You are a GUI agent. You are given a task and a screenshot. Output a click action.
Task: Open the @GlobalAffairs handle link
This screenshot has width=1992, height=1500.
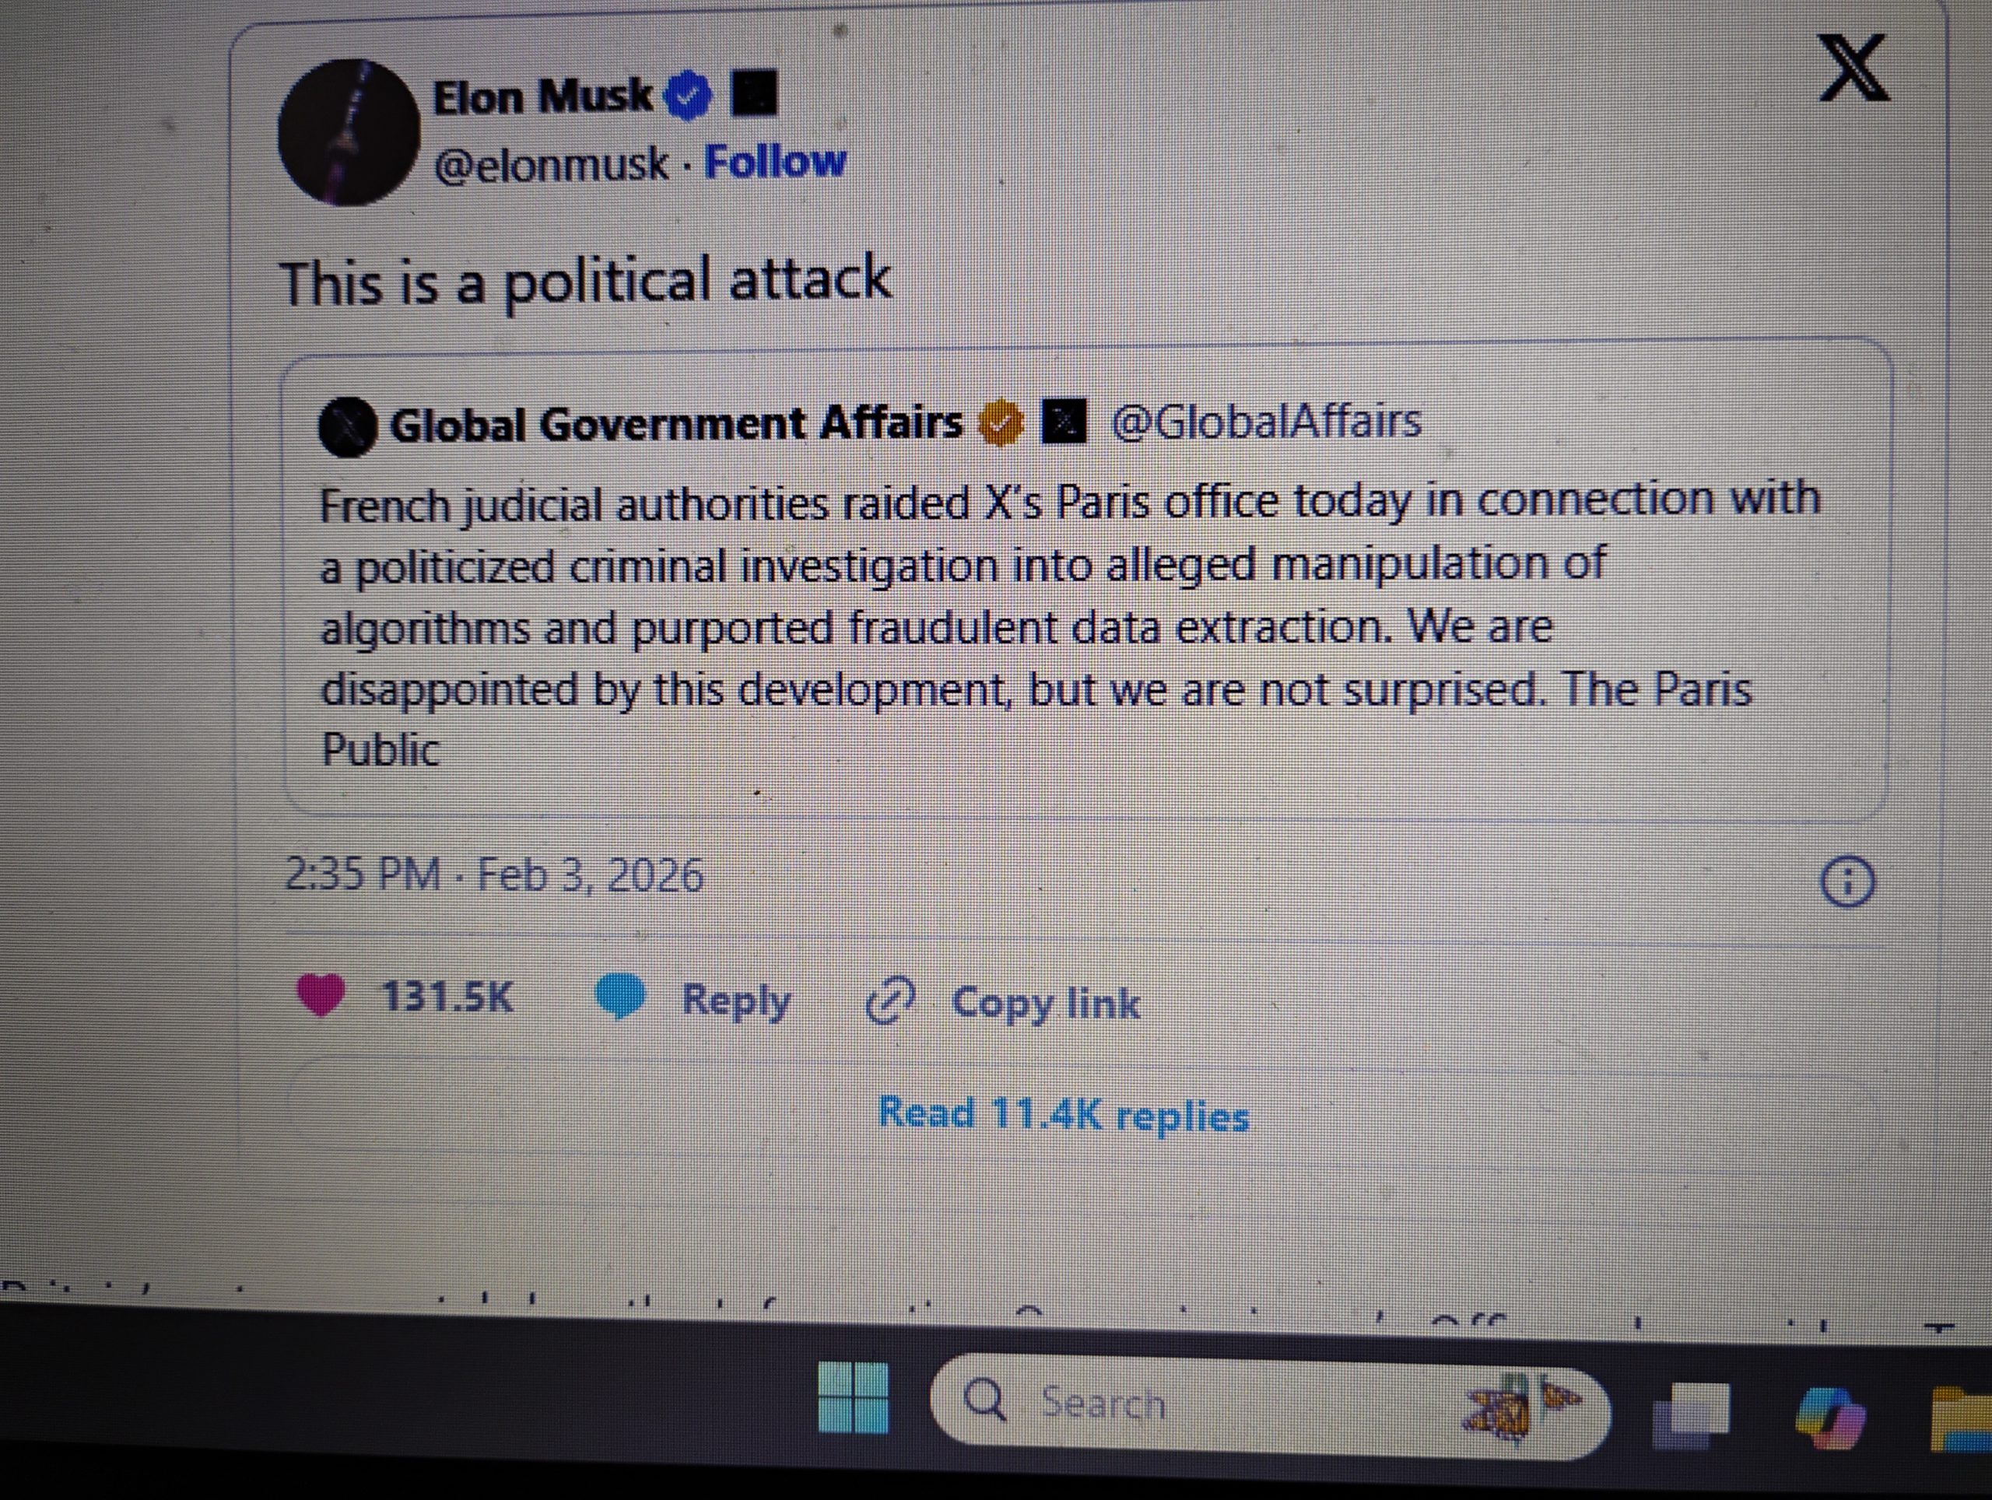click(1266, 422)
